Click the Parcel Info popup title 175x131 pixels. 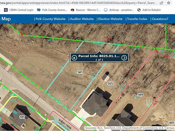[x=99, y=56]
